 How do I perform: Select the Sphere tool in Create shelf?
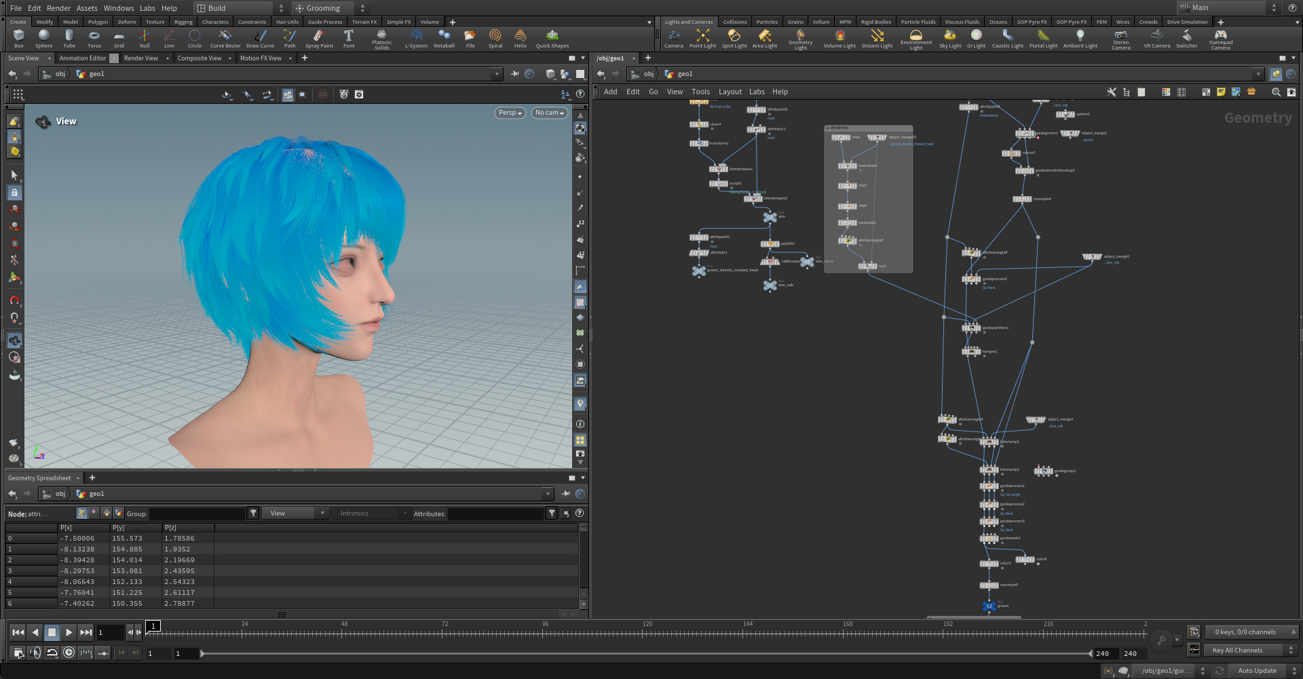pyautogui.click(x=44, y=38)
